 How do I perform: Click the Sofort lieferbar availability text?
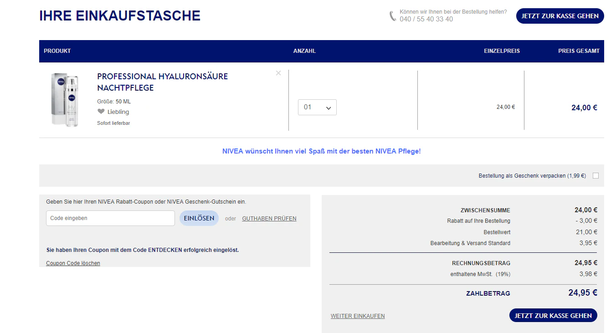click(x=113, y=123)
